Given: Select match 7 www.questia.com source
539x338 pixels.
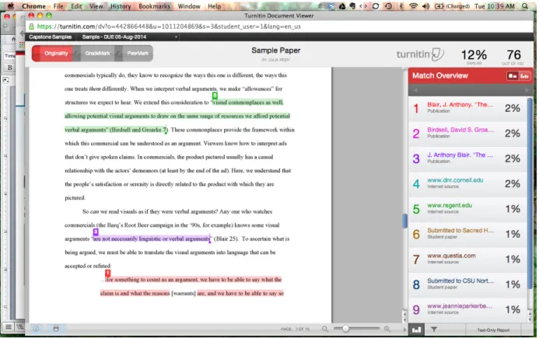Looking at the screenshot, I should (x=467, y=259).
